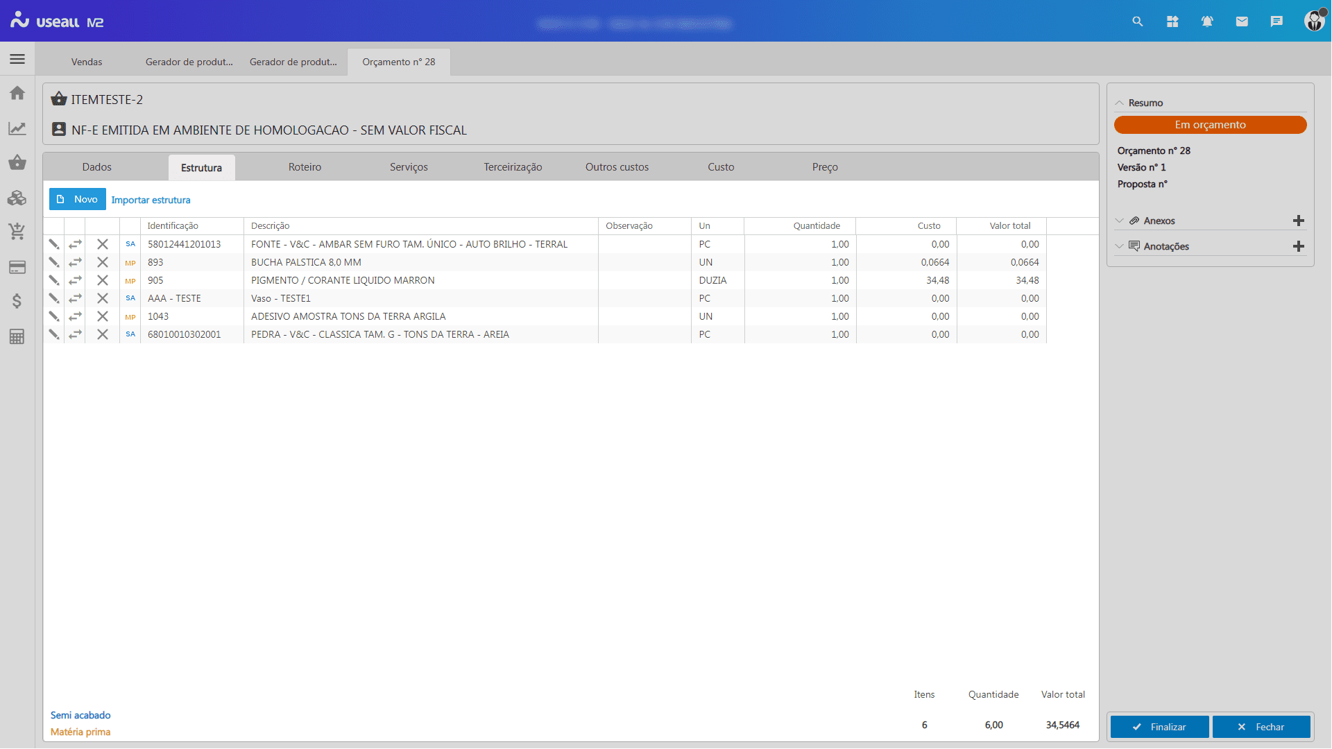Image resolution: width=1332 pixels, height=749 pixels.
Task: Collapse the Resumo section
Action: [x=1119, y=103]
